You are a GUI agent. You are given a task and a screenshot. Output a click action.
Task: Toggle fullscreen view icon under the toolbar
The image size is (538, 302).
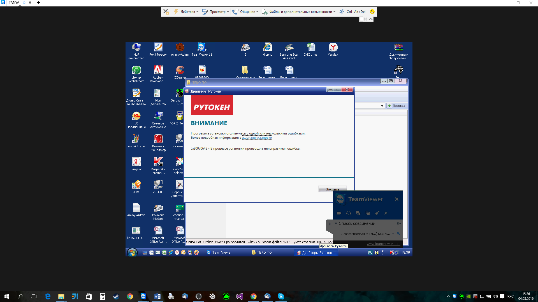[366, 19]
